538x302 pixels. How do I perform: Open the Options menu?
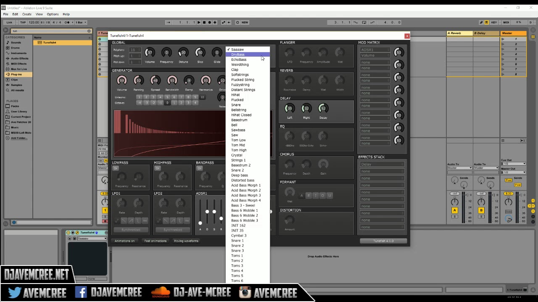coord(53,14)
